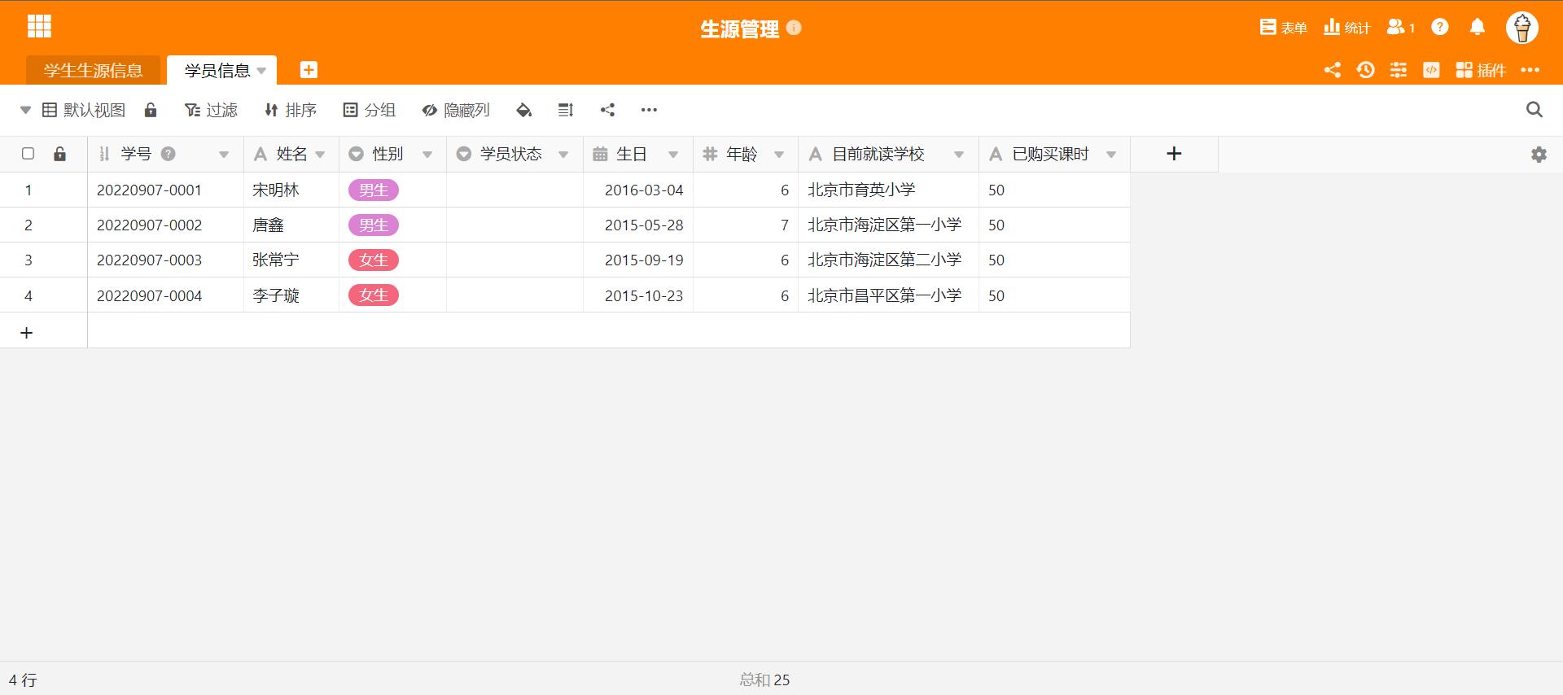The height and width of the screenshot is (695, 1563).
Task: Open the 生日 column dropdown arrow
Action: click(x=673, y=155)
